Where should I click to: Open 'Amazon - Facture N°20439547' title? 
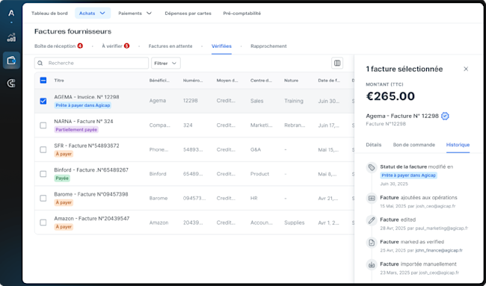tap(92, 219)
